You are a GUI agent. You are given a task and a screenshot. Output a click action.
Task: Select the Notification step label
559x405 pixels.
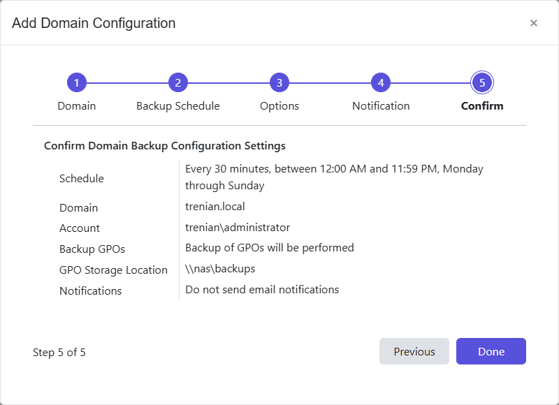[380, 105]
